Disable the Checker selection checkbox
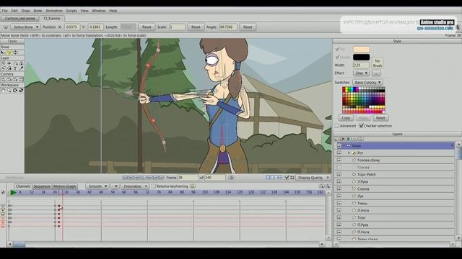The height and width of the screenshot is (259, 462). (361, 126)
